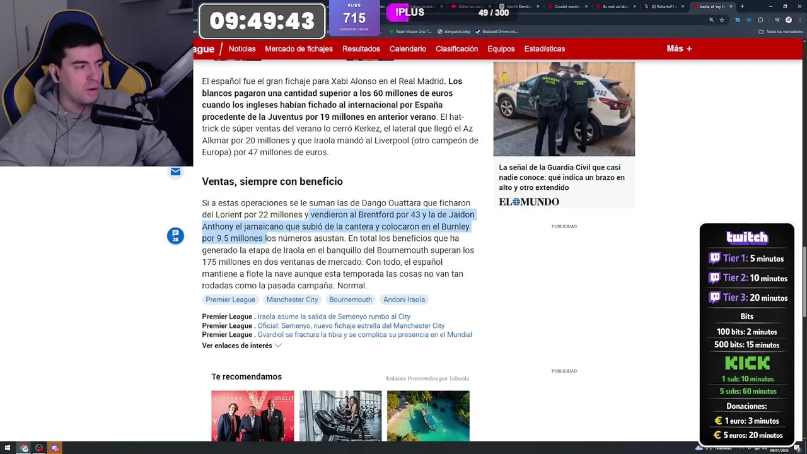Click the browser profile avatar icon
The image size is (807, 454).
pyautogui.click(x=789, y=20)
